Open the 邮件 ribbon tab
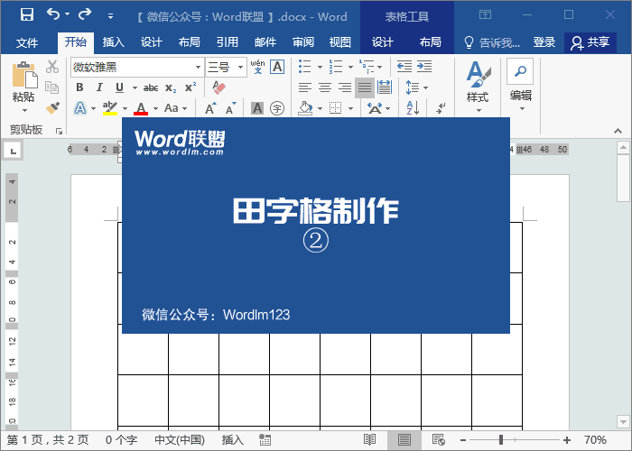Image resolution: width=632 pixels, height=451 pixels. [265, 41]
